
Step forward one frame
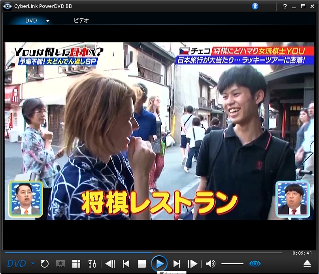pos(193,264)
